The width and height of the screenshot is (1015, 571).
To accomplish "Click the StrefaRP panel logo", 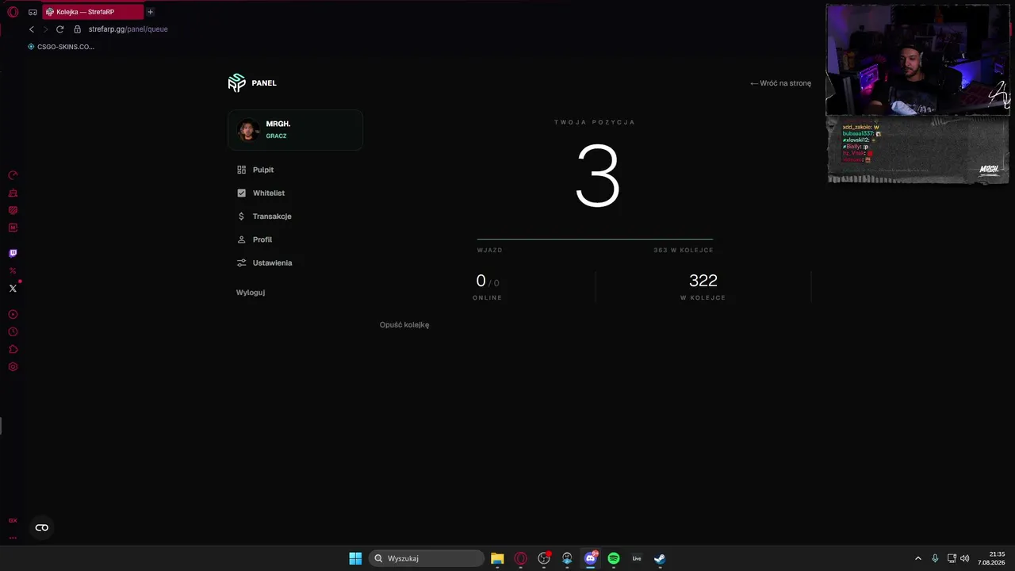I will [236, 82].
